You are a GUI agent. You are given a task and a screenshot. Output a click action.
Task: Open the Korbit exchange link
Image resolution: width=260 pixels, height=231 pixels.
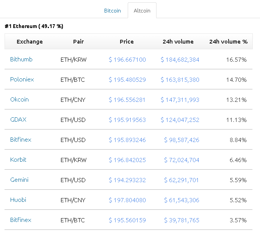[18, 159]
